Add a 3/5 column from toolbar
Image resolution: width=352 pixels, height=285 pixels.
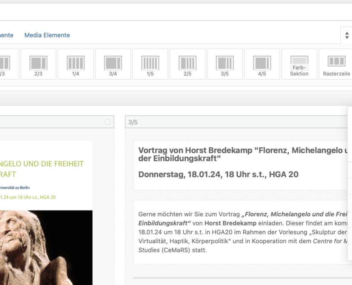click(225, 64)
